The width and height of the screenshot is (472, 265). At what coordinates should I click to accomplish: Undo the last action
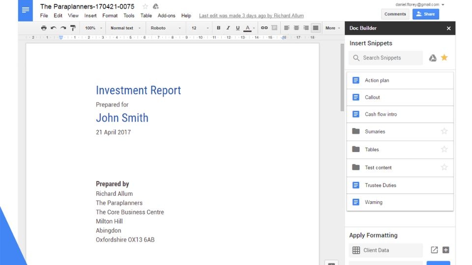click(53, 28)
